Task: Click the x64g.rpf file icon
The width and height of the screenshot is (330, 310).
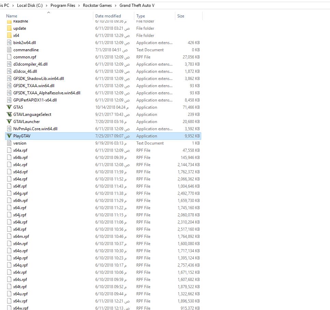Action: [9, 193]
